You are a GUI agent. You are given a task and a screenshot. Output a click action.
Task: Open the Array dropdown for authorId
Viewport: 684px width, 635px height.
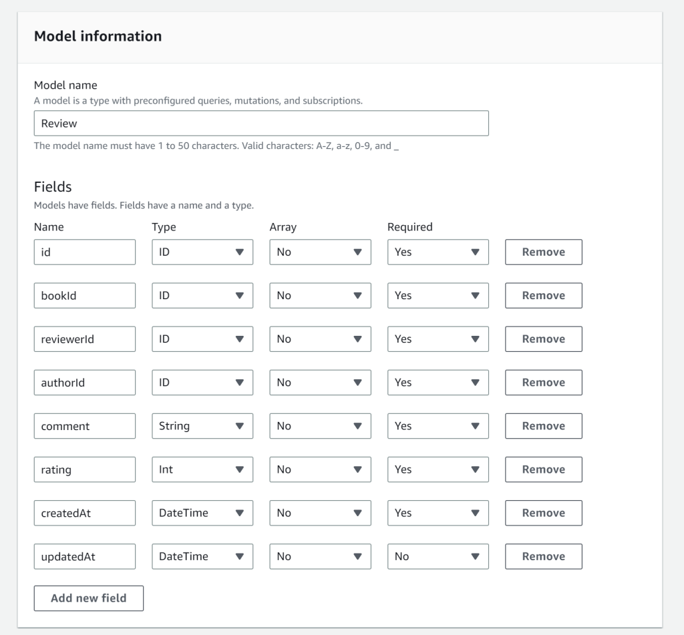click(320, 383)
